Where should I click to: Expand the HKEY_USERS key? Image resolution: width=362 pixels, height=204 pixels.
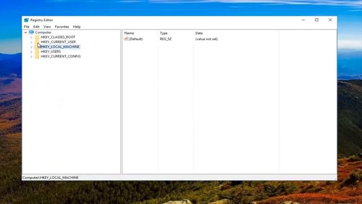point(31,52)
